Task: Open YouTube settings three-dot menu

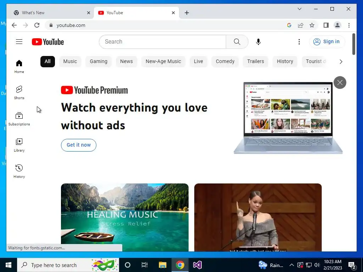Action: tap(299, 42)
